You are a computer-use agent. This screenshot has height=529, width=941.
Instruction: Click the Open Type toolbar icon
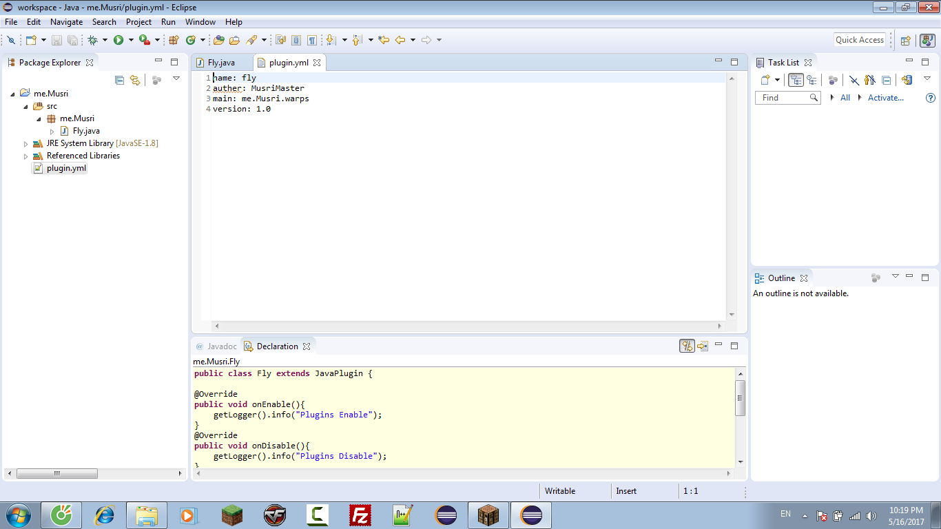[219, 40]
